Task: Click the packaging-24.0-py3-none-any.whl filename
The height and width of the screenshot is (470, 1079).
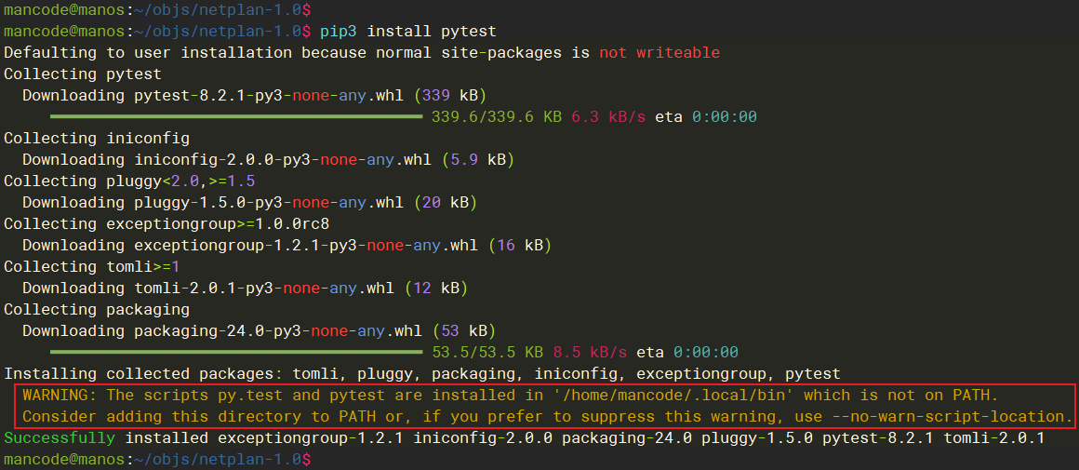Action: (277, 330)
